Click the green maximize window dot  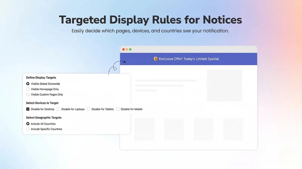pyautogui.click(x=130, y=50)
